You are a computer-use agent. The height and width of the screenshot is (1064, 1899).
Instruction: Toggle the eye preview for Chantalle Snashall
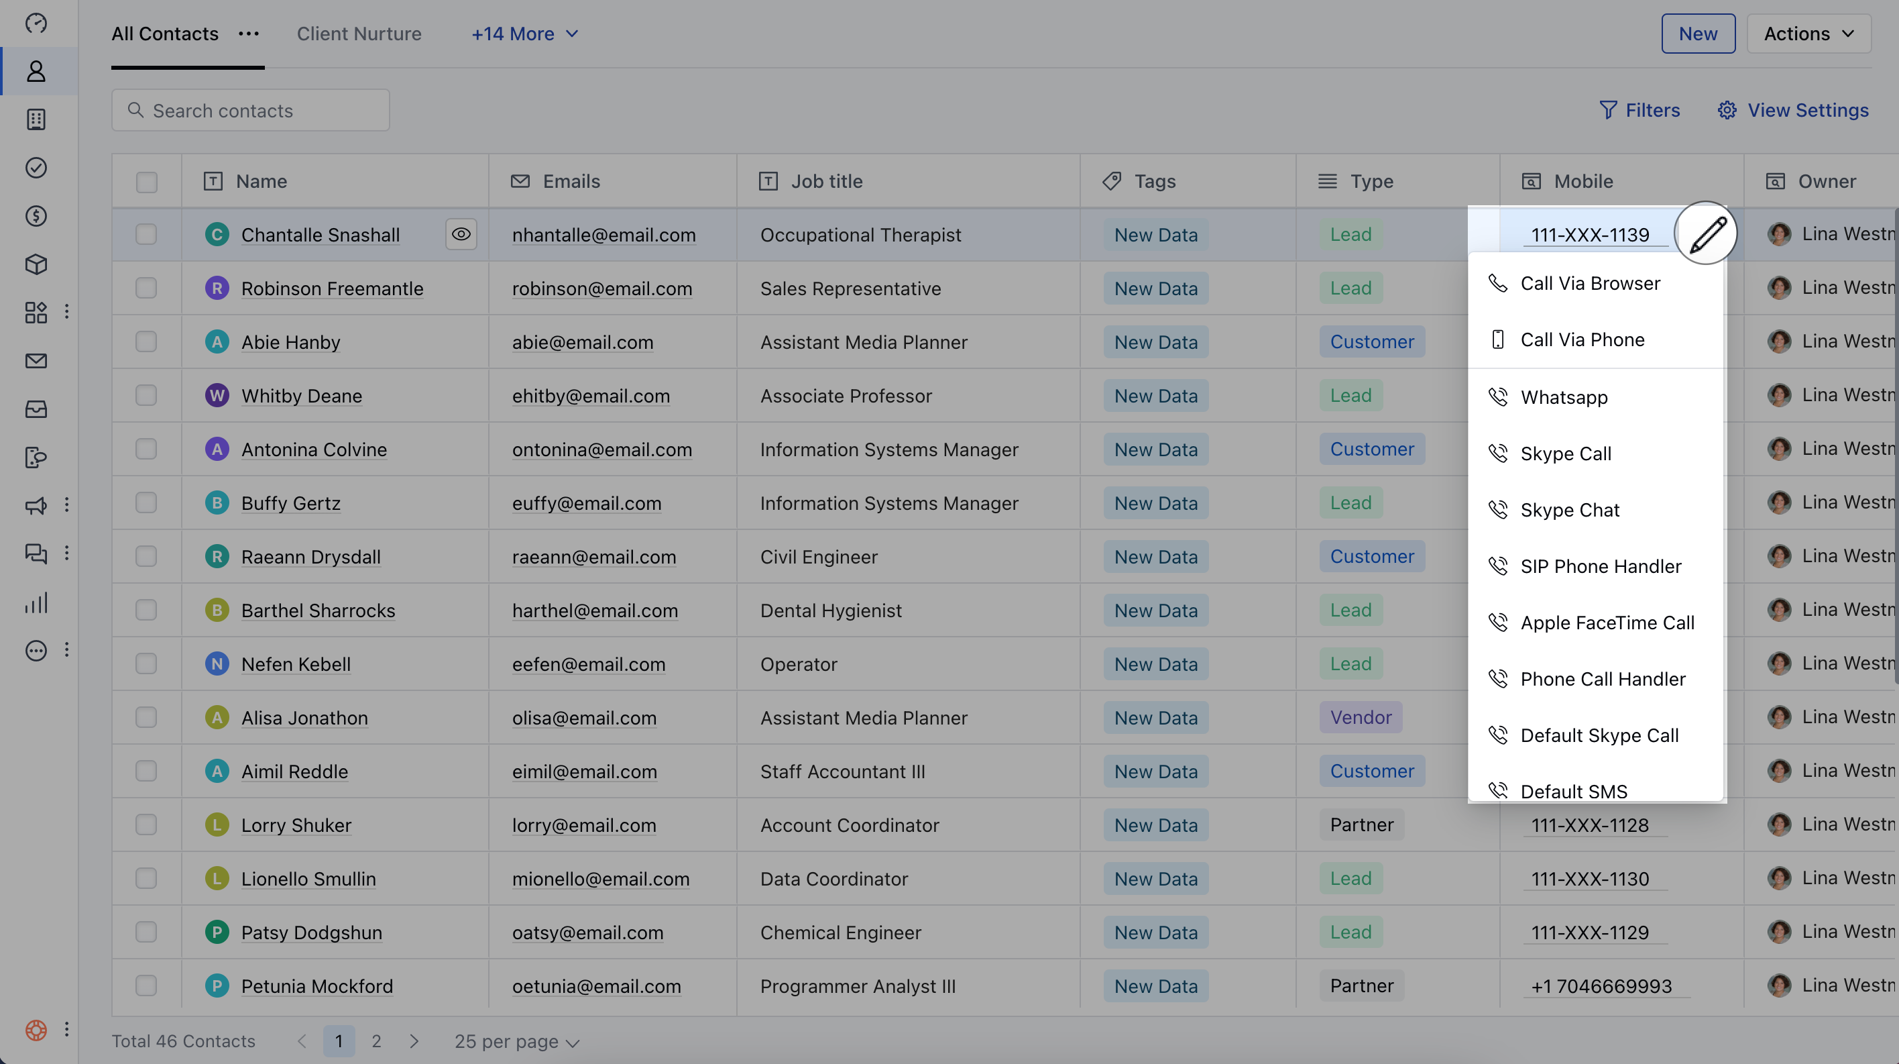pyautogui.click(x=461, y=233)
